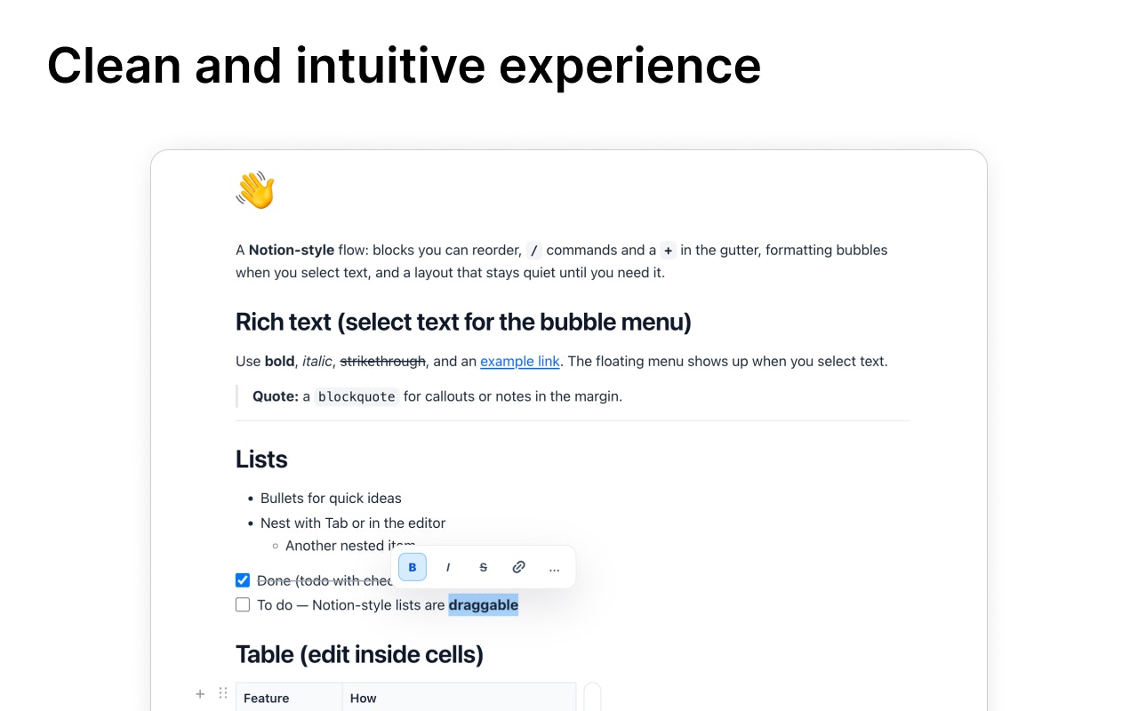Click the "/" command badge in the text
This screenshot has width=1138, height=711.
pyautogui.click(x=534, y=251)
